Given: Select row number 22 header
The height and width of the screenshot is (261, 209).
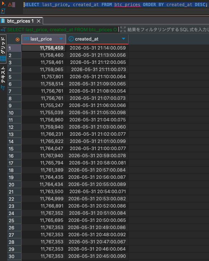Looking at the screenshot, I should click(14, 199).
